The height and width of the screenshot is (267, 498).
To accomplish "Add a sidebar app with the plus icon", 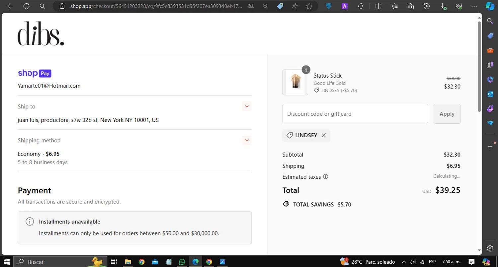I will [x=490, y=146].
